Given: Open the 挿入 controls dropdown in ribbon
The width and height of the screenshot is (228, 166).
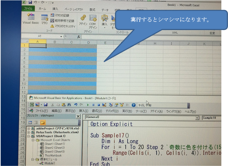Looking at the screenshot, I should pyautogui.click(x=104, y=21).
